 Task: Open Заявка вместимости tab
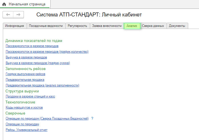(107, 26)
